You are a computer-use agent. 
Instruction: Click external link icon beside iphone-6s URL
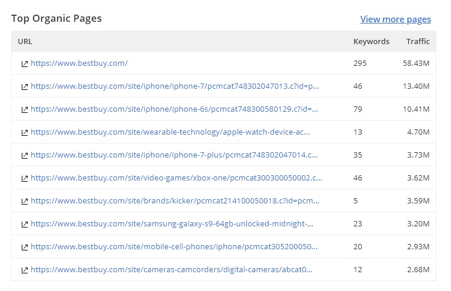coord(24,109)
